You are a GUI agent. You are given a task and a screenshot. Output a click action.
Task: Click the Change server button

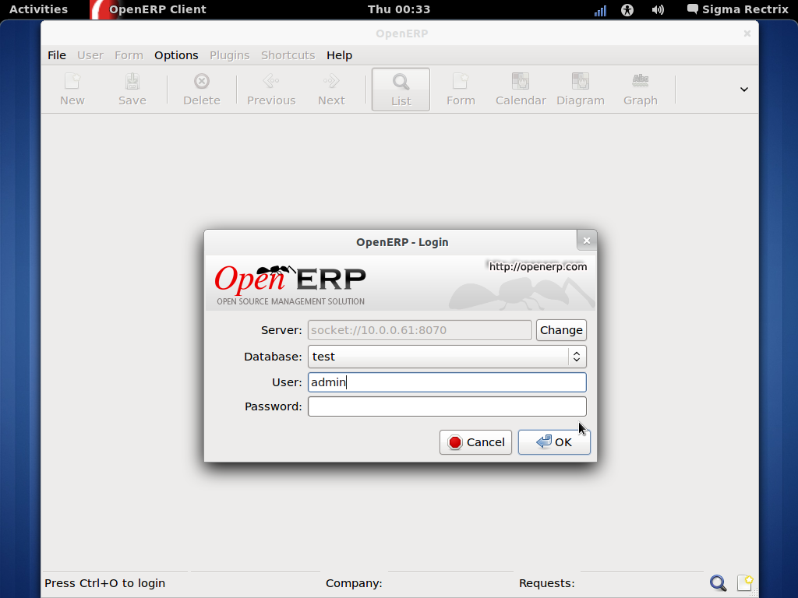(x=561, y=330)
